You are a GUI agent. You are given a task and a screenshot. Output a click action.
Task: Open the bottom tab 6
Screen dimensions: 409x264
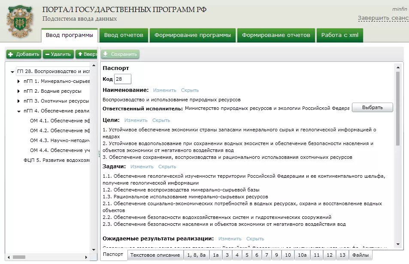257,255
